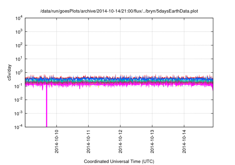Click the 10^-4 y-axis tick label
Screen dimensions: 235x165
[x=19, y=127]
